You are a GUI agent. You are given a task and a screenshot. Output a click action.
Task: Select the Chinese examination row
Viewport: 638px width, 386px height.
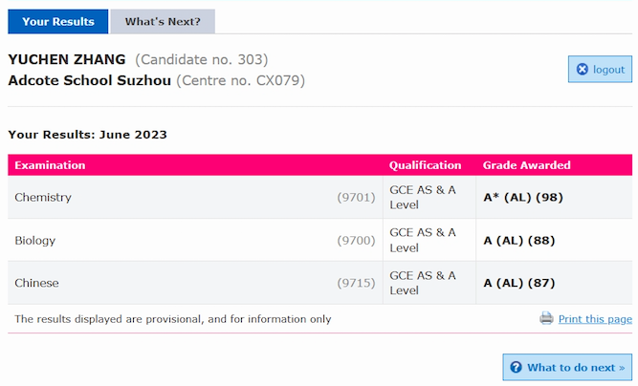tap(319, 283)
